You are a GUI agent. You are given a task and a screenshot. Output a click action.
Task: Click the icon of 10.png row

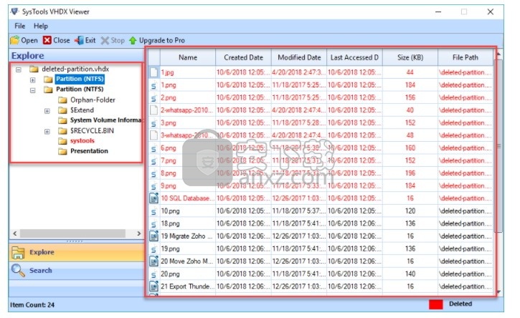coord(154,211)
